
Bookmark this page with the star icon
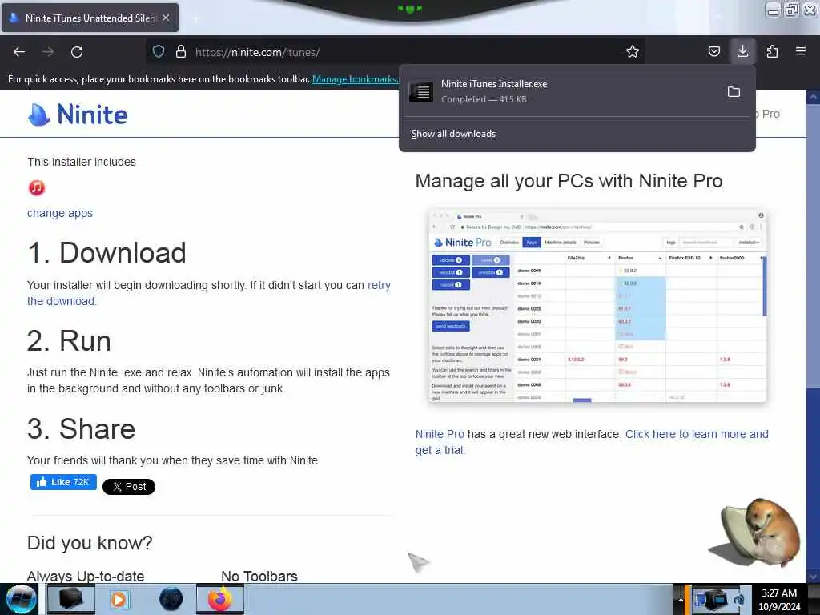click(633, 51)
